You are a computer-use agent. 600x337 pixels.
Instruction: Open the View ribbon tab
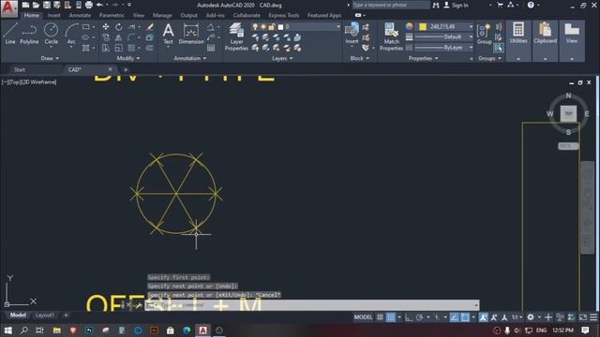point(139,15)
